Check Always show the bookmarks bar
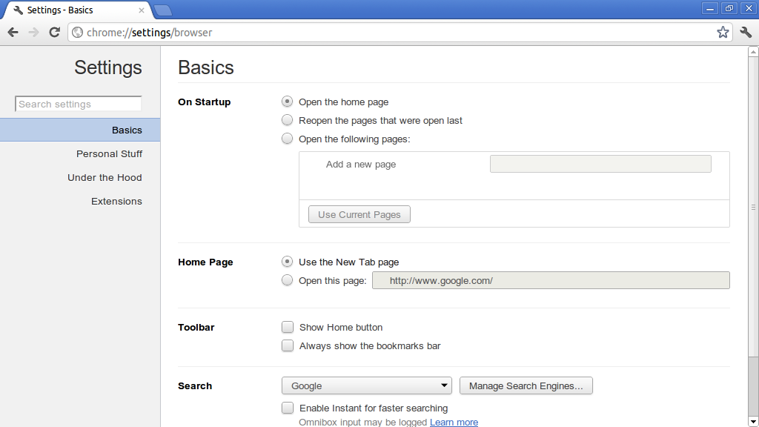This screenshot has height=427, width=759. pyautogui.click(x=288, y=345)
